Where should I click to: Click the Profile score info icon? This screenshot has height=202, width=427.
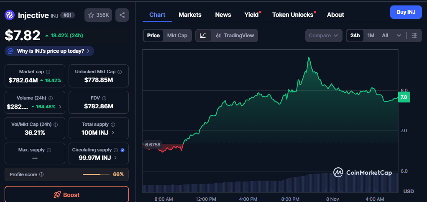point(41,174)
